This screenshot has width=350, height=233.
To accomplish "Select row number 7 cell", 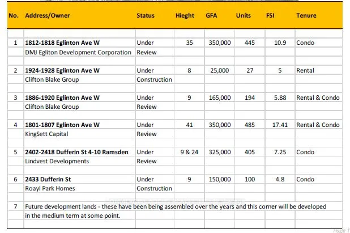I will click(15, 206).
